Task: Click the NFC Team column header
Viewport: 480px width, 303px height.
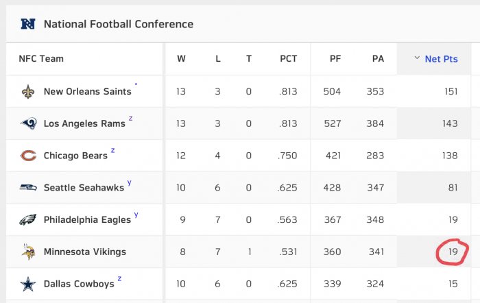Action: (41, 58)
